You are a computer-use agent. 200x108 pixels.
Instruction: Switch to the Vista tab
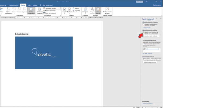coord(29,5)
